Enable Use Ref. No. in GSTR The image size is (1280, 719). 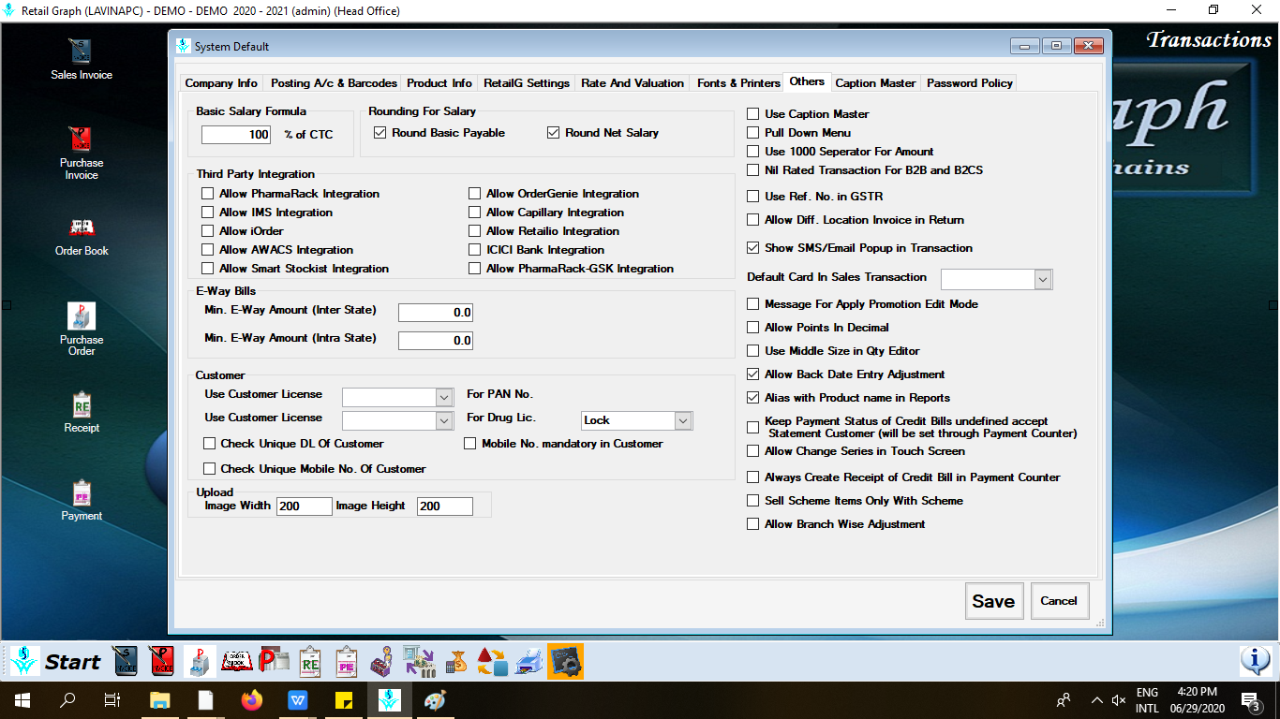click(752, 197)
